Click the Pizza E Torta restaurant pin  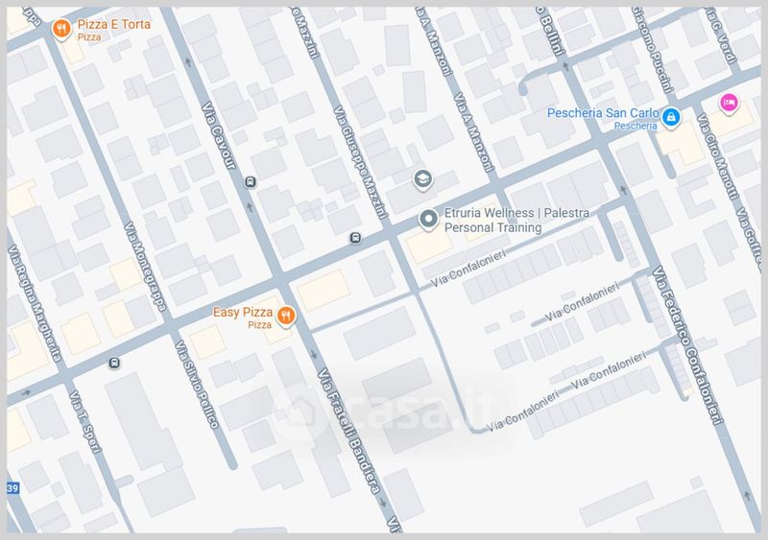[61, 30]
